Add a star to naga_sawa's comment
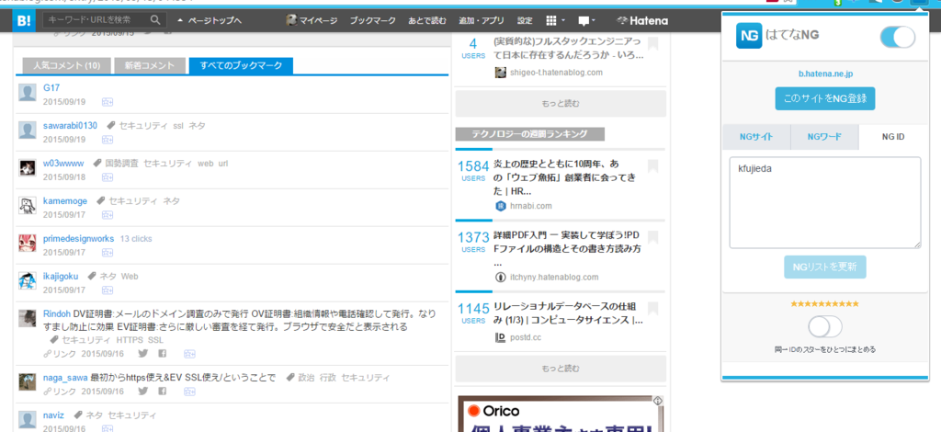The width and height of the screenshot is (941, 432). pyautogui.click(x=189, y=392)
